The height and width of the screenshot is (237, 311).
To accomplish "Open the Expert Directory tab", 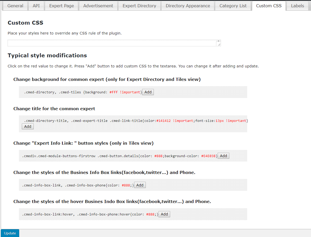I will click(x=139, y=6).
